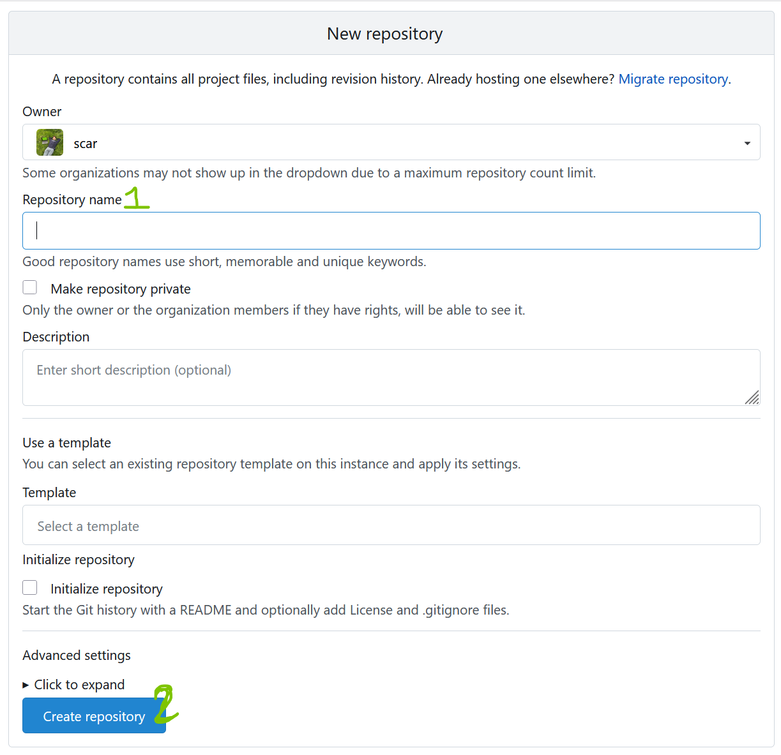
Task: Click the Create repository button
Action: click(x=94, y=716)
